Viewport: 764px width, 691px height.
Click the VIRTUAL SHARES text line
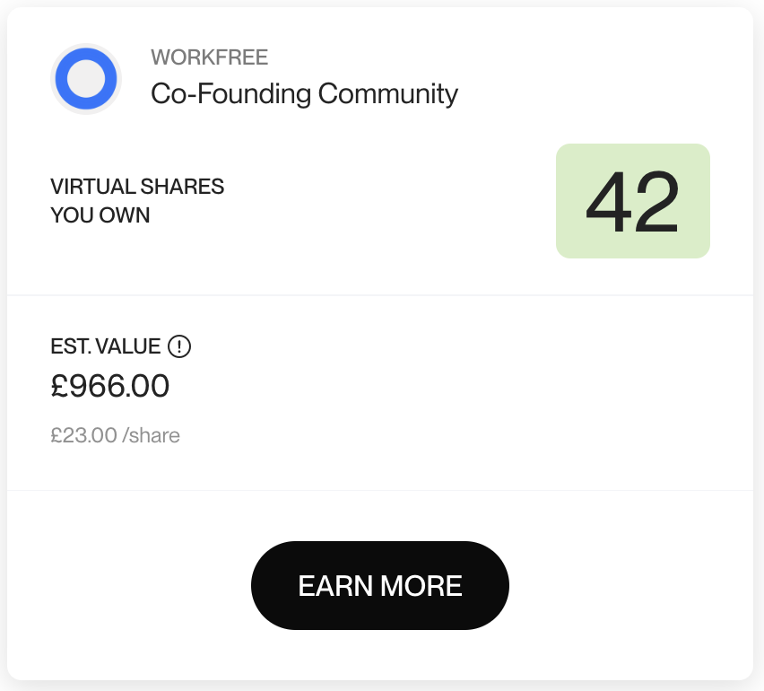tap(137, 187)
